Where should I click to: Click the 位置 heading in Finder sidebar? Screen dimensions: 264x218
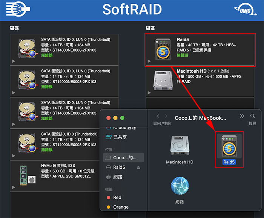pos(109,149)
